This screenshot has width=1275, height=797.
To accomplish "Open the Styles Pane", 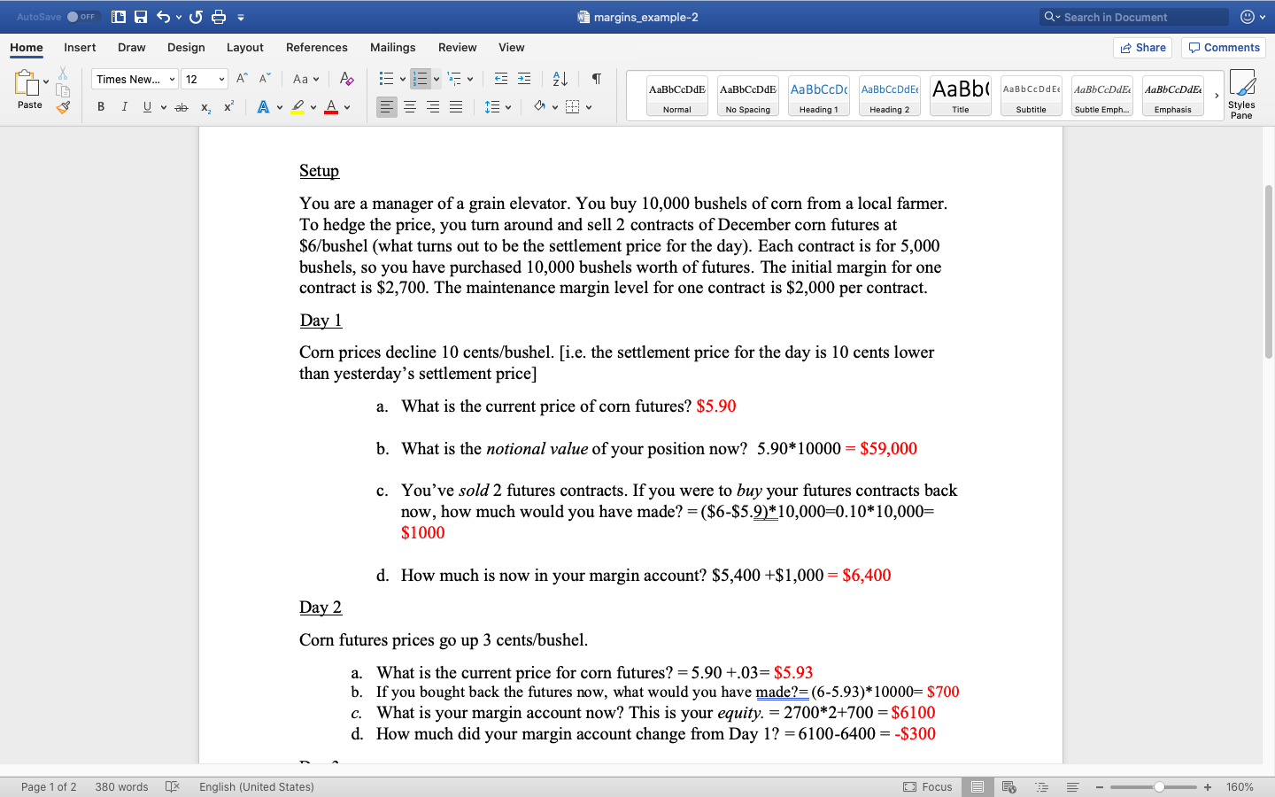I will 1241,93.
